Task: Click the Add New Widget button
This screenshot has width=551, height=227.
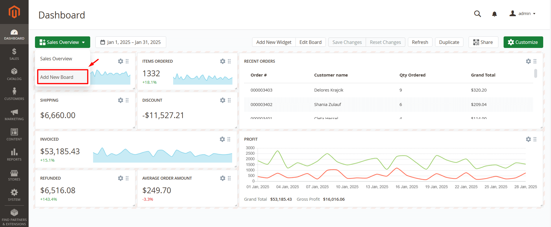Action: [x=273, y=42]
